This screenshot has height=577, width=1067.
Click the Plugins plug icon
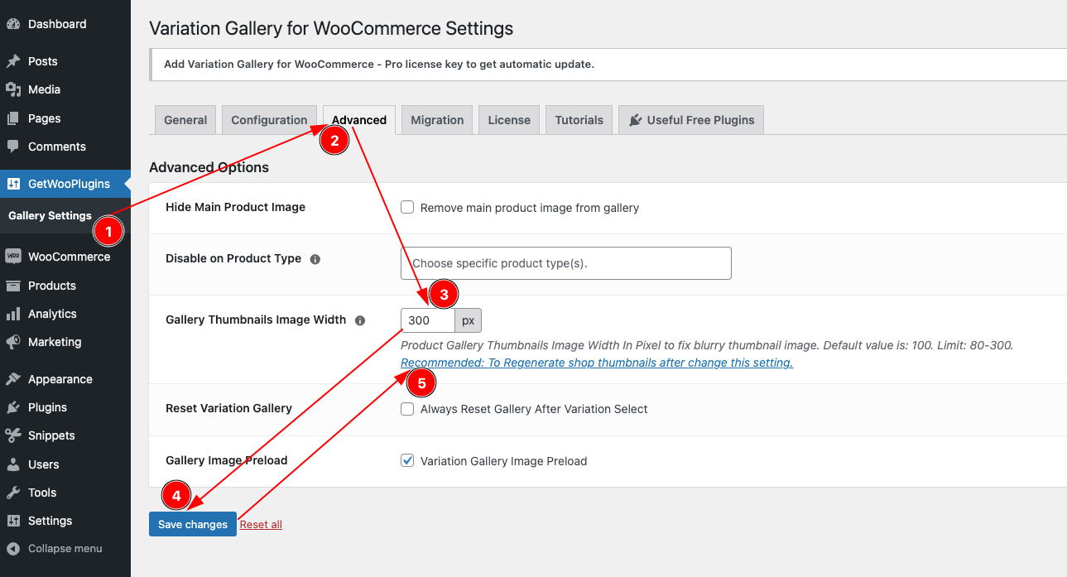point(13,407)
